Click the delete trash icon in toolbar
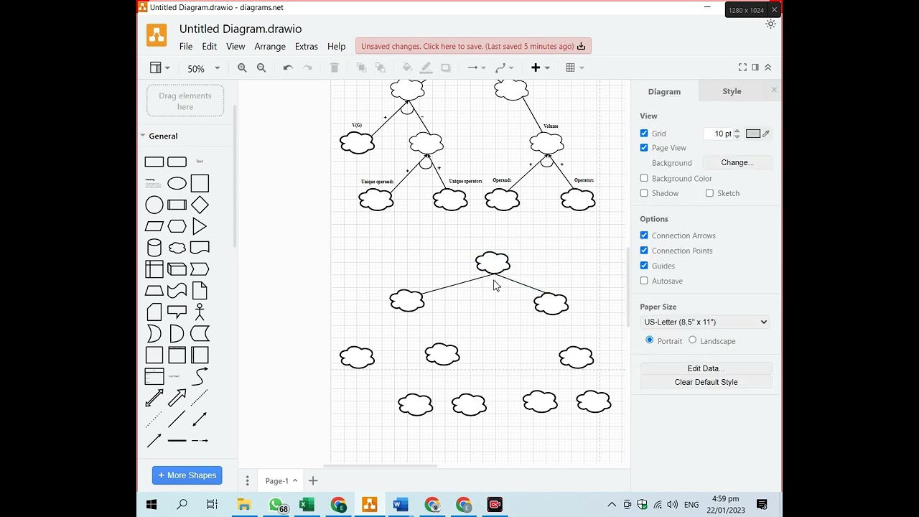Screen dimensions: 919x517 (x=334, y=67)
